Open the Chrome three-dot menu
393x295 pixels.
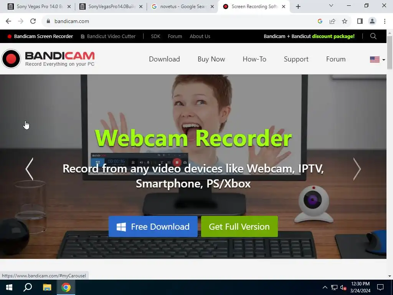385,22
